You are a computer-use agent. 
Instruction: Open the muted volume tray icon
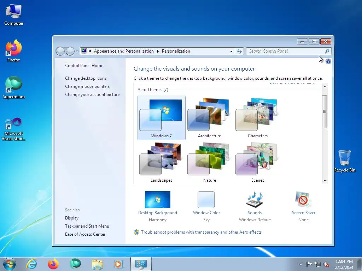(326, 264)
